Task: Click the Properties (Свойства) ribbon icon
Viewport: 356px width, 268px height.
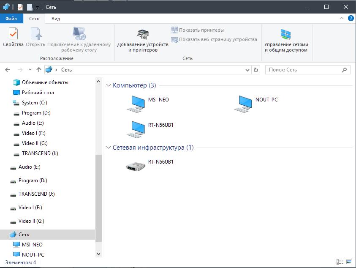Action: point(13,37)
